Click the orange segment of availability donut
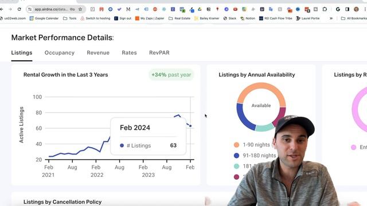The width and height of the screenshot is (367, 206). [x=261, y=86]
